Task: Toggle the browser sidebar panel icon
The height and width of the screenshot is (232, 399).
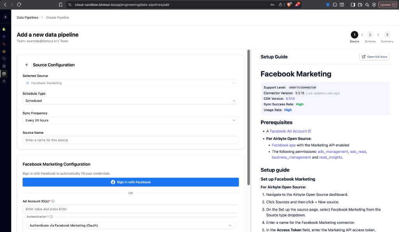Action: click(353, 5)
